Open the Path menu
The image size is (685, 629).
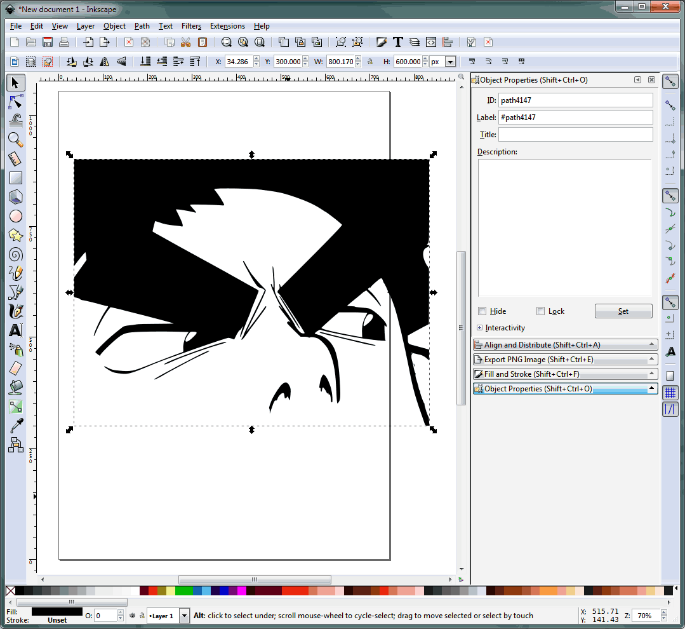tap(142, 26)
